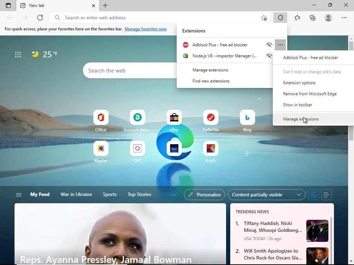Collapse quick links with chevron up
The height and width of the screenshot is (265, 354).
[x=260, y=99]
